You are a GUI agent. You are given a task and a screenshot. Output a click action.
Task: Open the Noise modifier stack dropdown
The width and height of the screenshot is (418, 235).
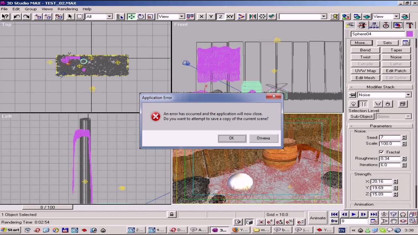pyautogui.click(x=408, y=95)
